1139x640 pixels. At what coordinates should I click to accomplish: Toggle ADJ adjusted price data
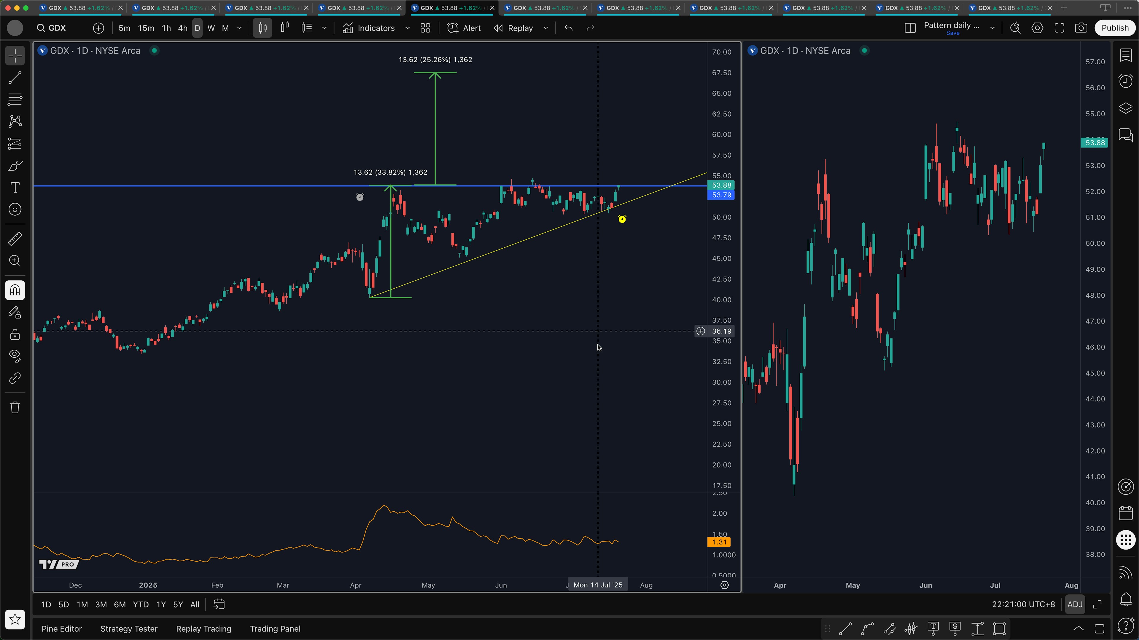pos(1075,605)
